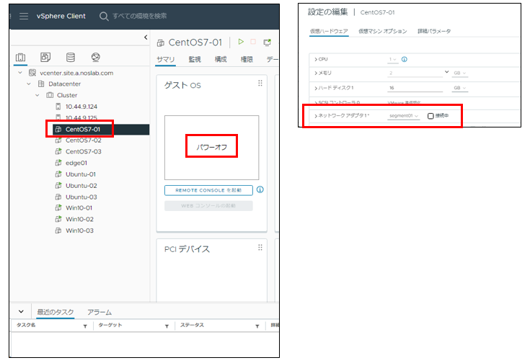Open 詳細パラメータ tab
This screenshot has width=530, height=363.
[434, 31]
